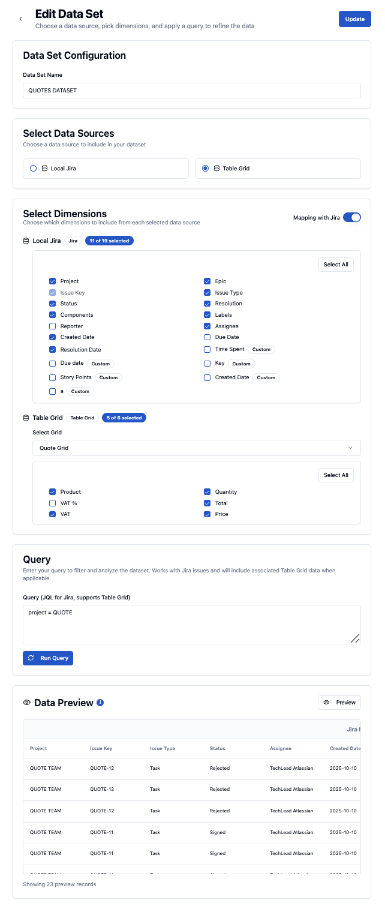Check the Reporter checkbox

coord(53,326)
